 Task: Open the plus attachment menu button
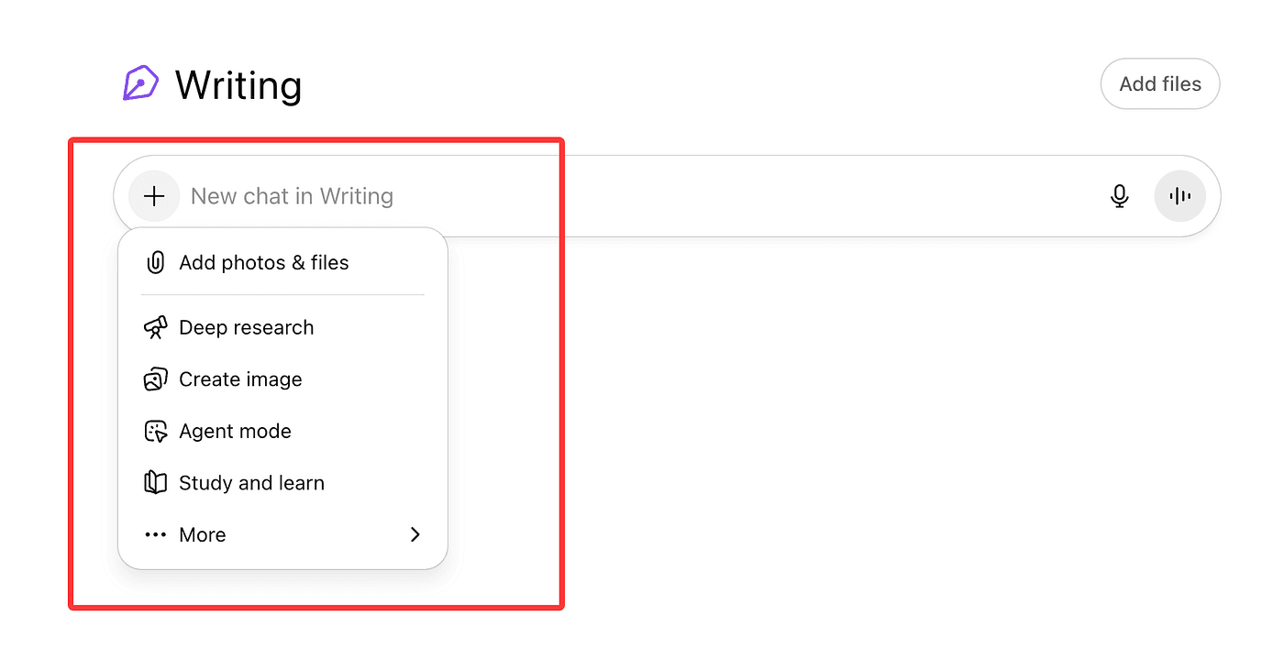tap(154, 196)
